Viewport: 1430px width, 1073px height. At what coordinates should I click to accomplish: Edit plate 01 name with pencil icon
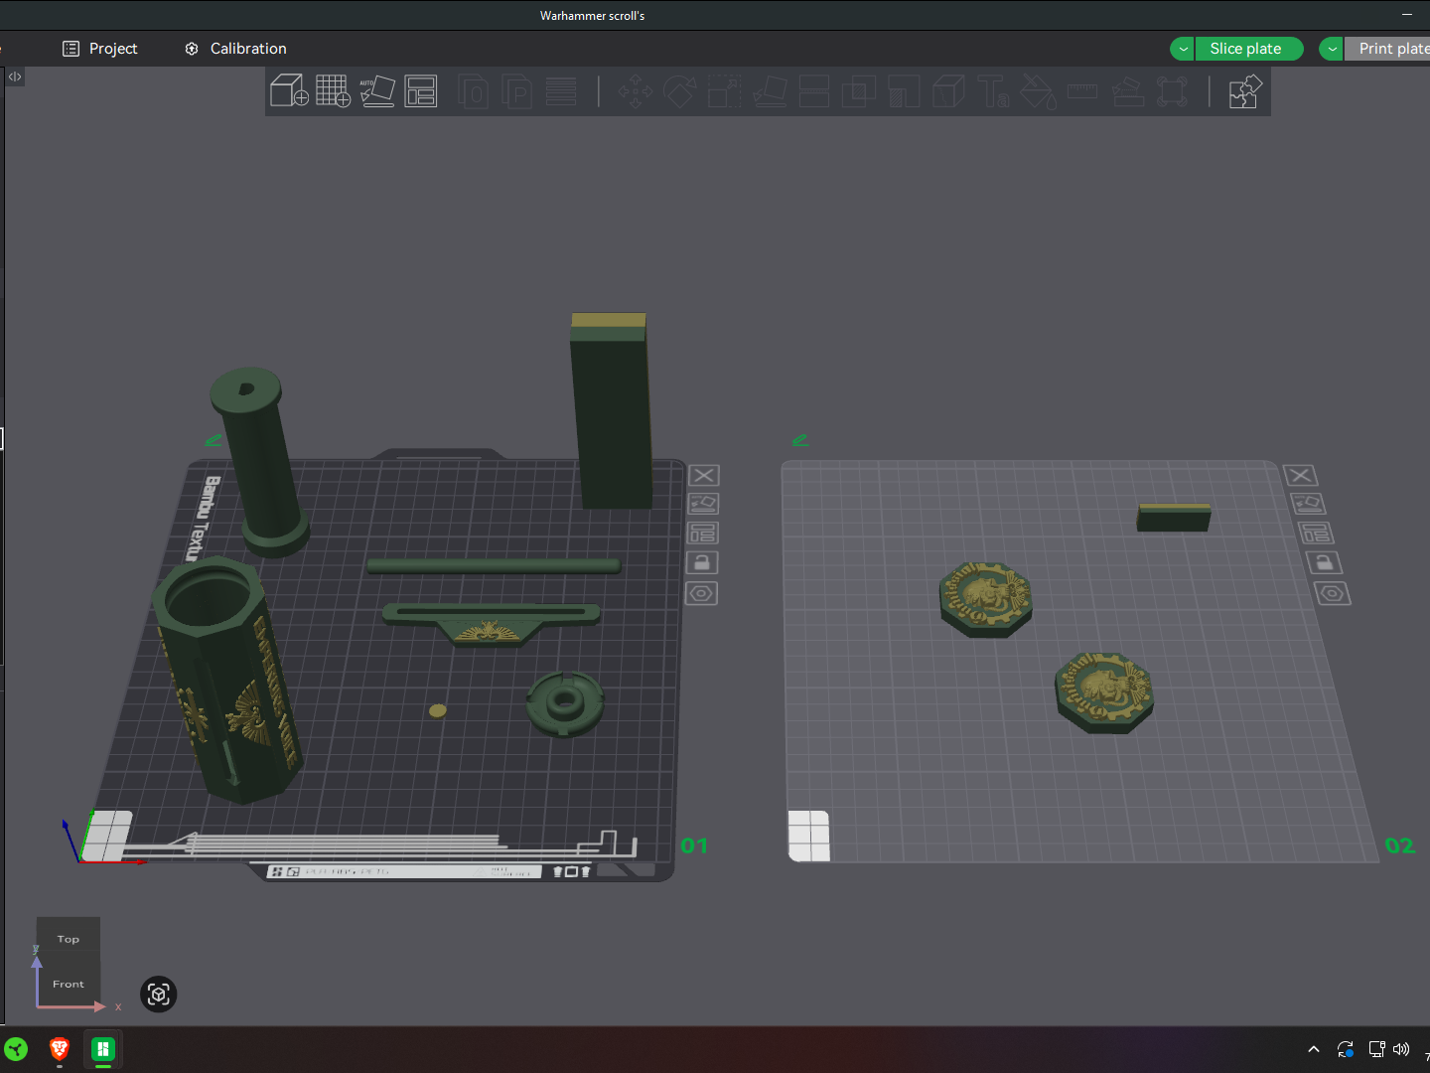click(214, 440)
